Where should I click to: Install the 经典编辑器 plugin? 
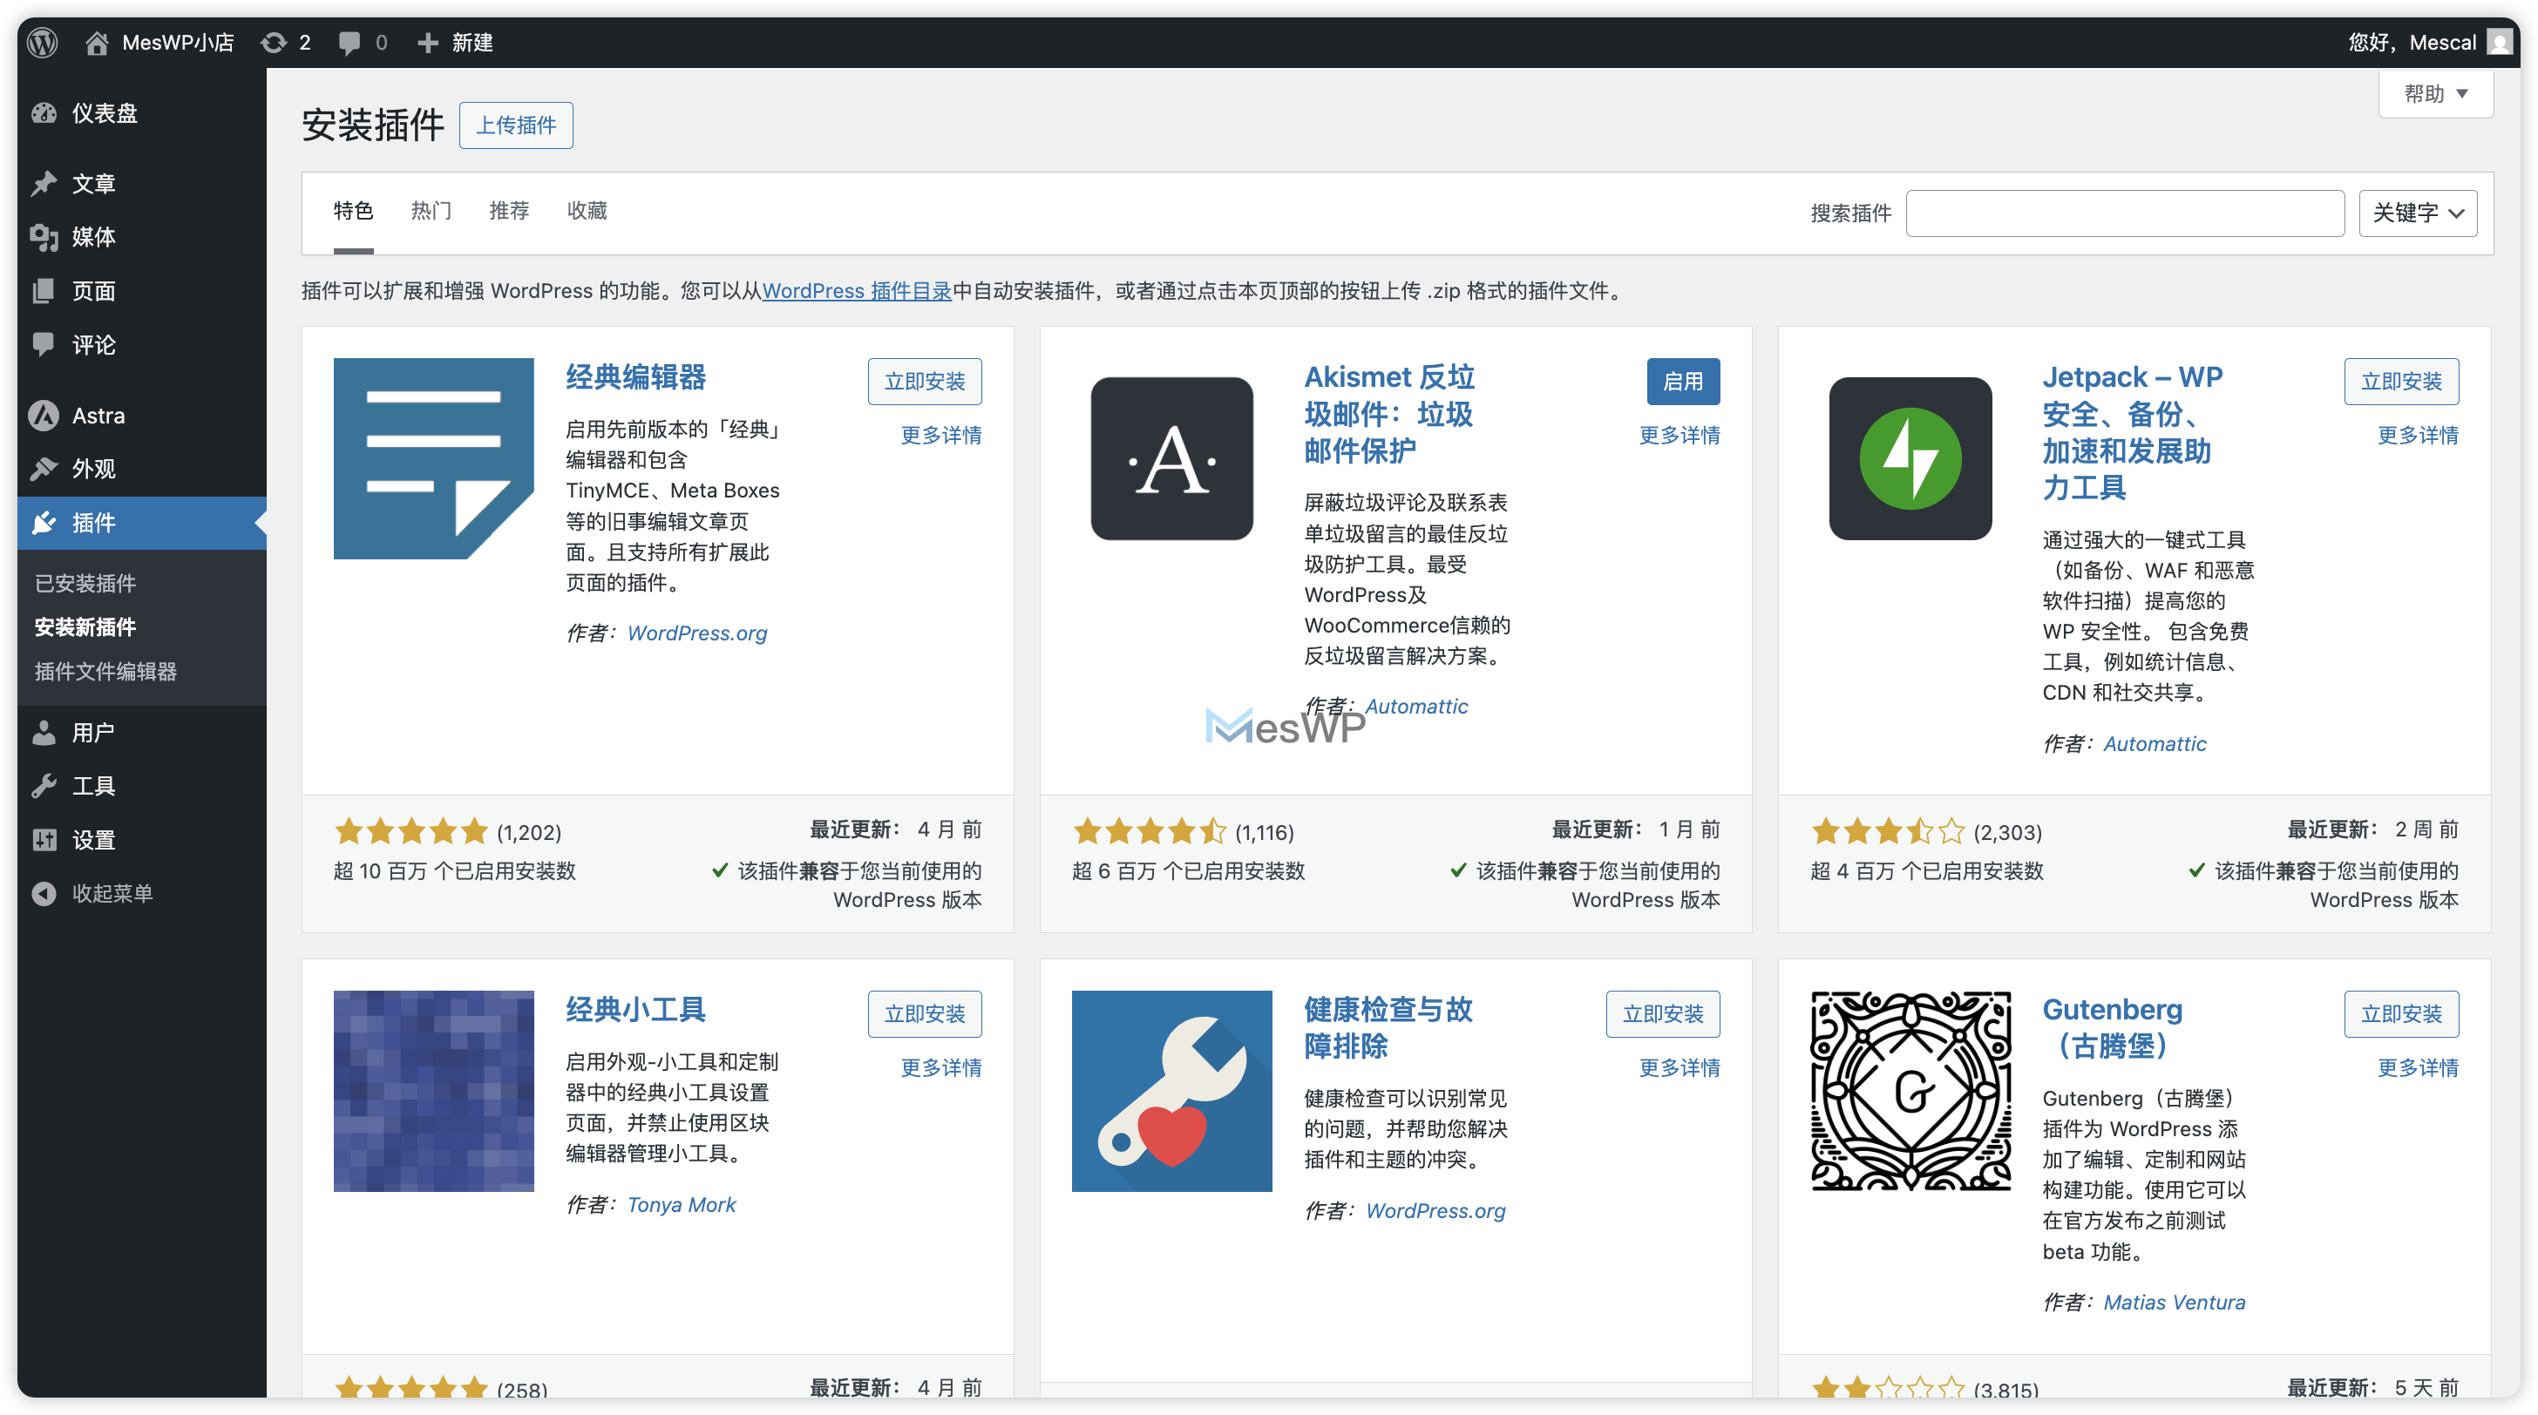[x=924, y=381]
